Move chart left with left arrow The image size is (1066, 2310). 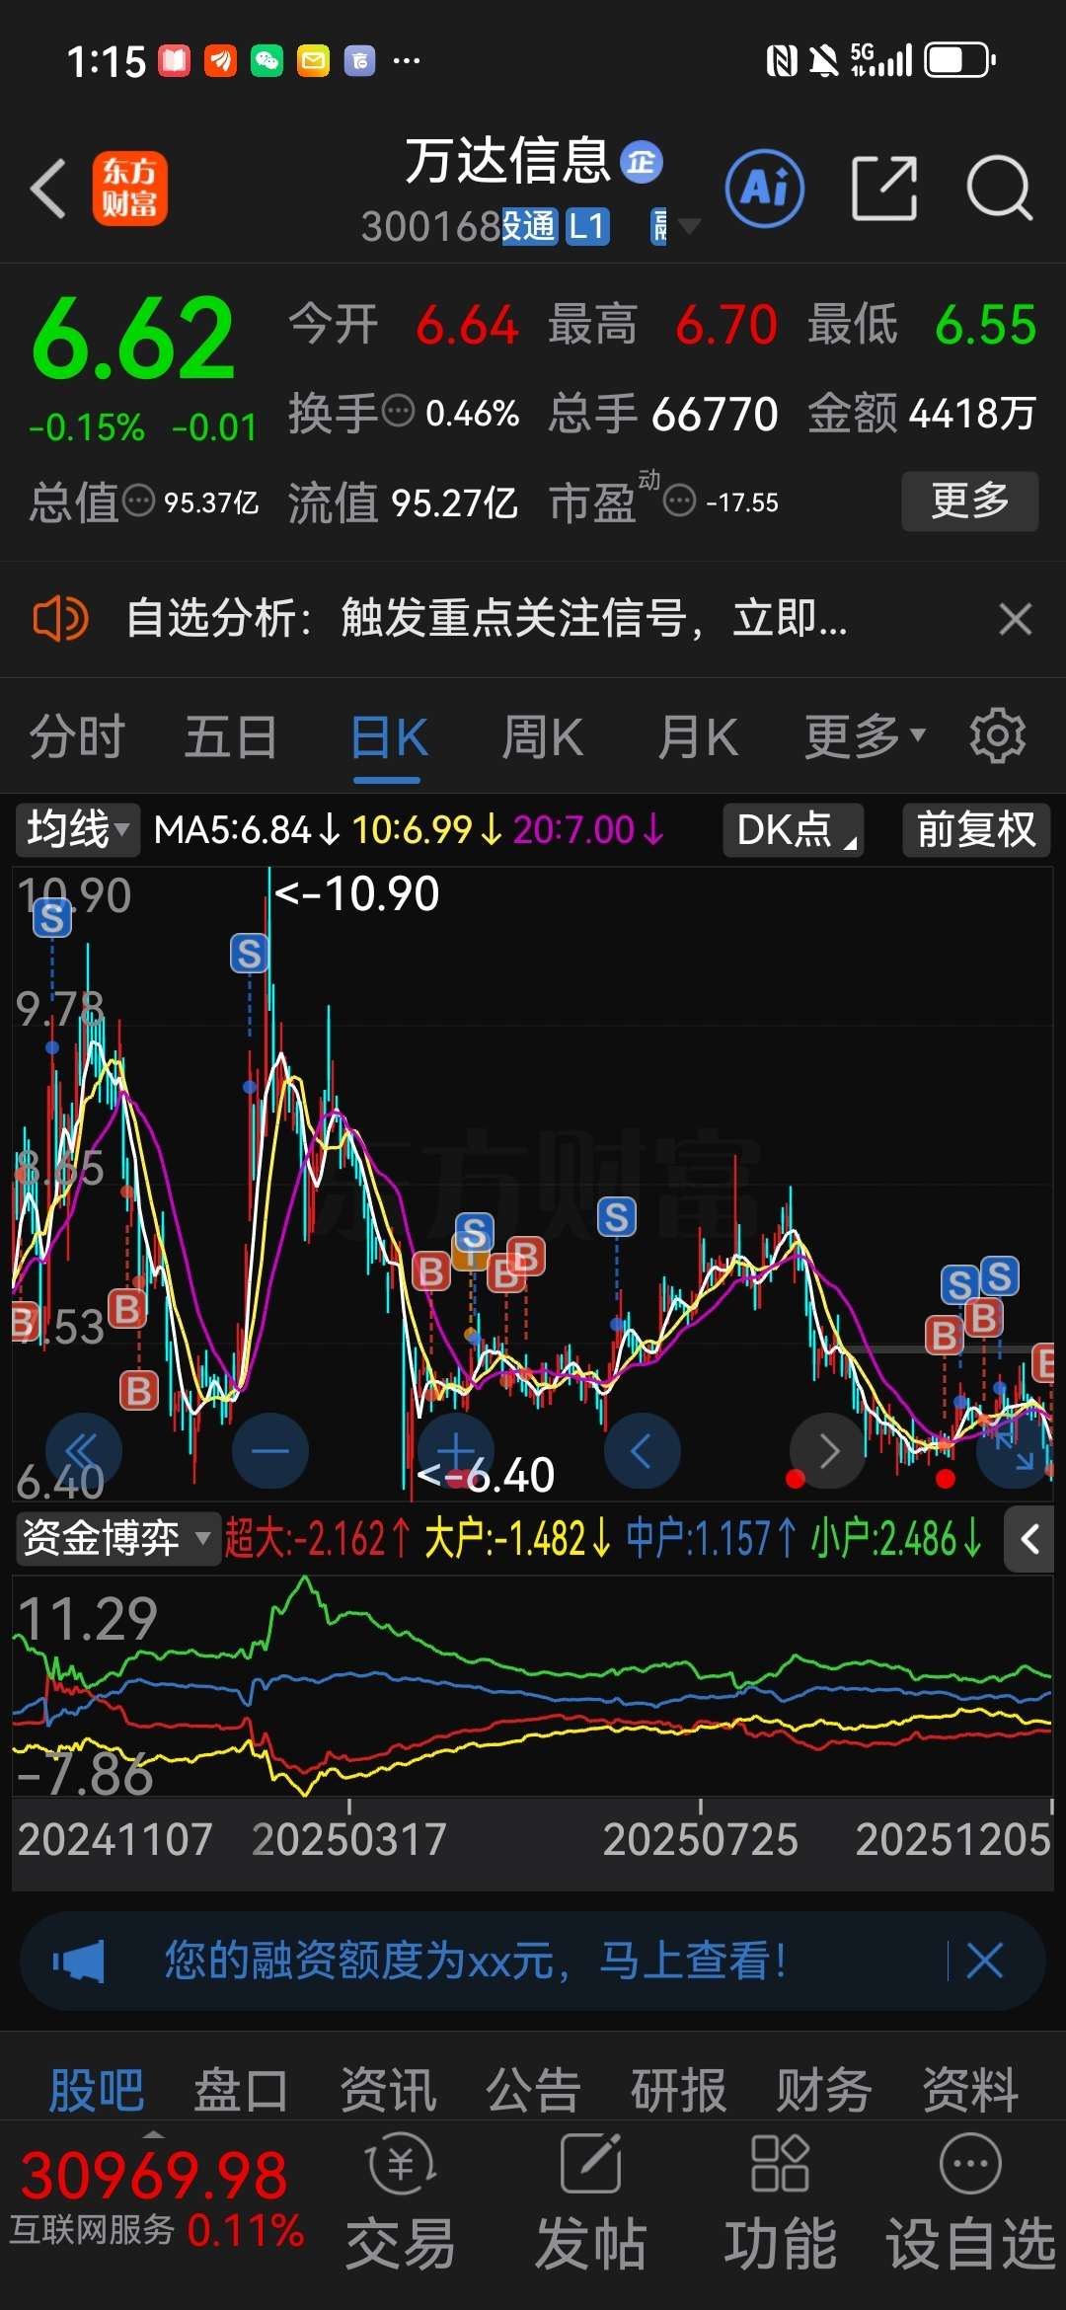coord(642,1451)
